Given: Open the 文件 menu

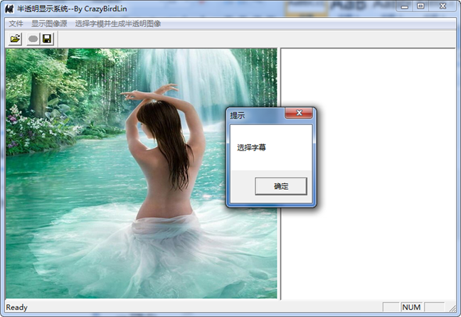Looking at the screenshot, I should (16, 23).
